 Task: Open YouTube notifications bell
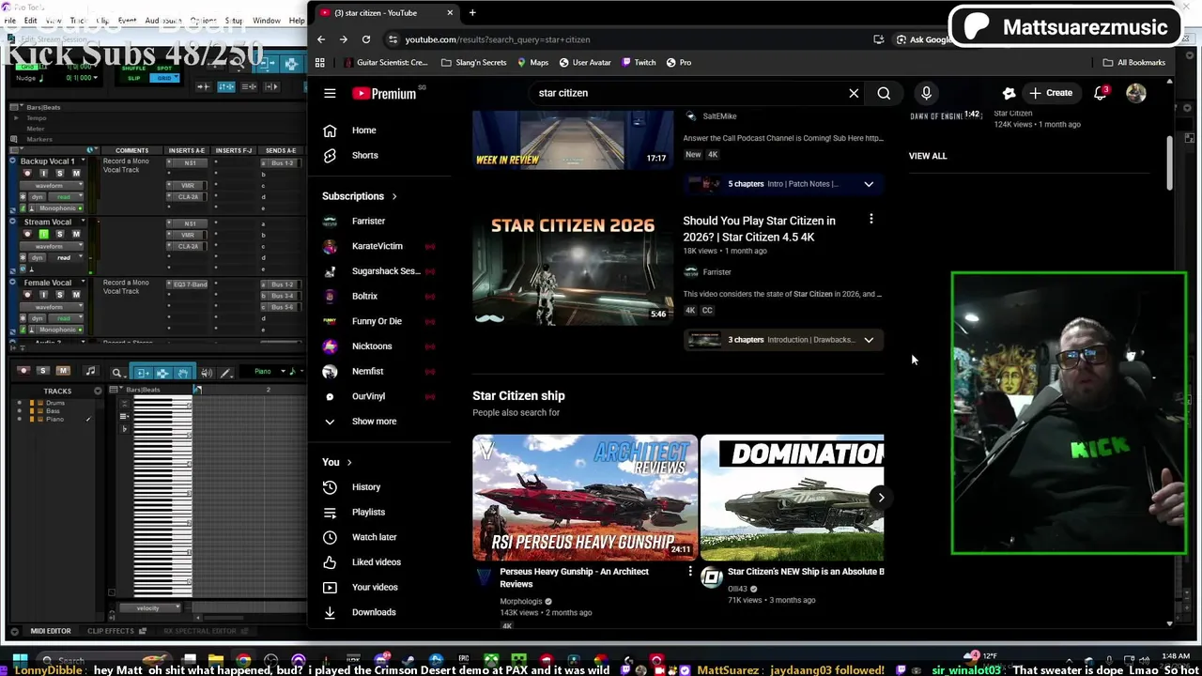(x=1101, y=93)
